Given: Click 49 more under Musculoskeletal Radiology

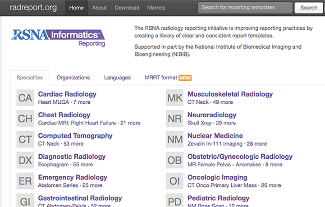Looking at the screenshot, I should [x=223, y=102].
